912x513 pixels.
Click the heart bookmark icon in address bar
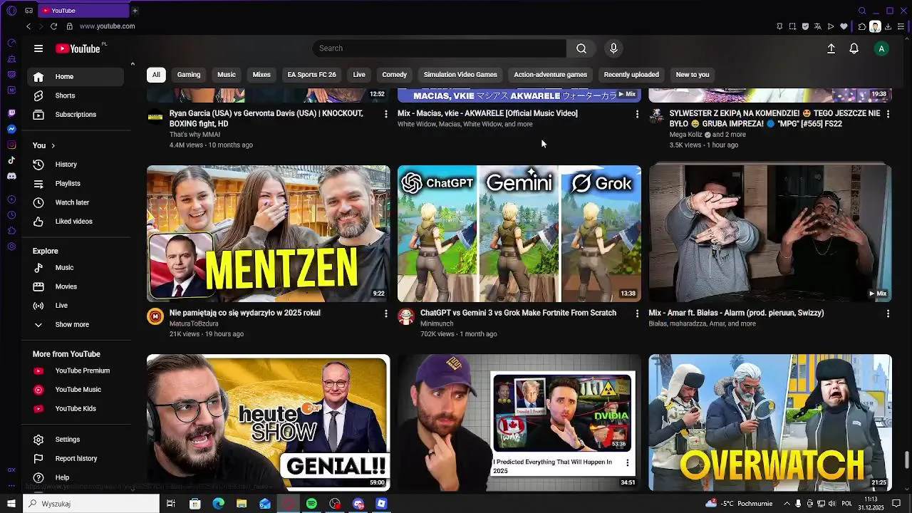844,26
